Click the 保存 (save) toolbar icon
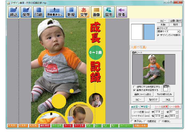The image size is (189, 133). [26, 12]
